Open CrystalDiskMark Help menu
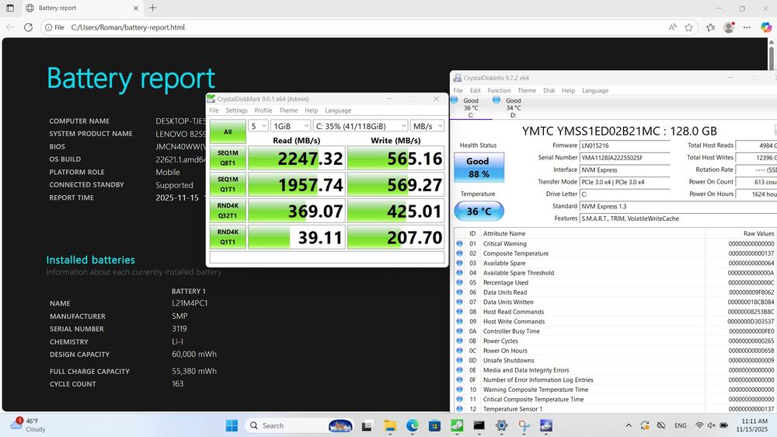 312,110
